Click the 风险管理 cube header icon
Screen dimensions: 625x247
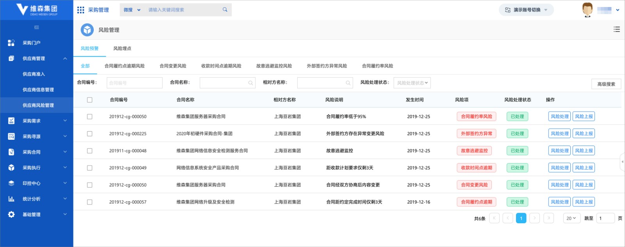(87, 30)
